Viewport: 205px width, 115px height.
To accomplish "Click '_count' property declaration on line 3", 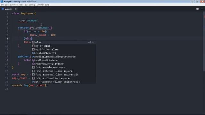I will point(23,20).
